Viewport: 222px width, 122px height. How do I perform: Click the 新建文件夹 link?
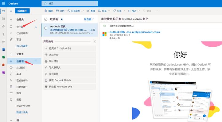(x=22, y=113)
